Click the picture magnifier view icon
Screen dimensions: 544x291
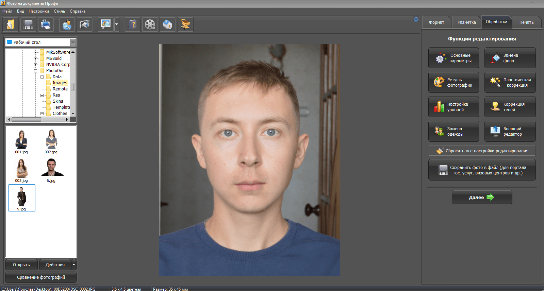106,24
